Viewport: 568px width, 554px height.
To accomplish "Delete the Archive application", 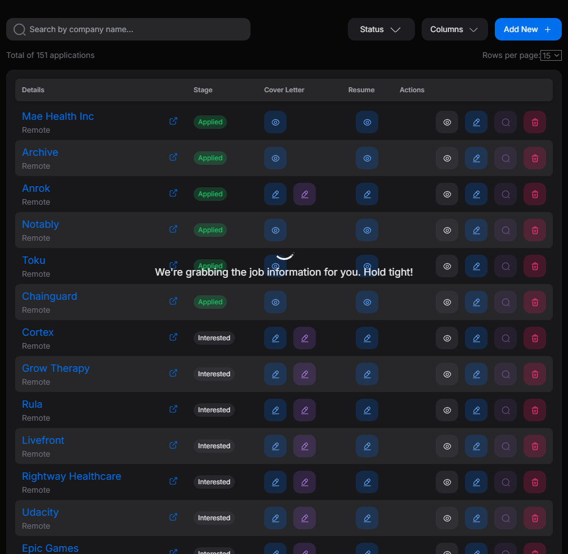I will [535, 158].
